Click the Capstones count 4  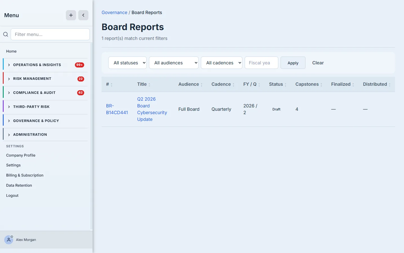pos(297,109)
